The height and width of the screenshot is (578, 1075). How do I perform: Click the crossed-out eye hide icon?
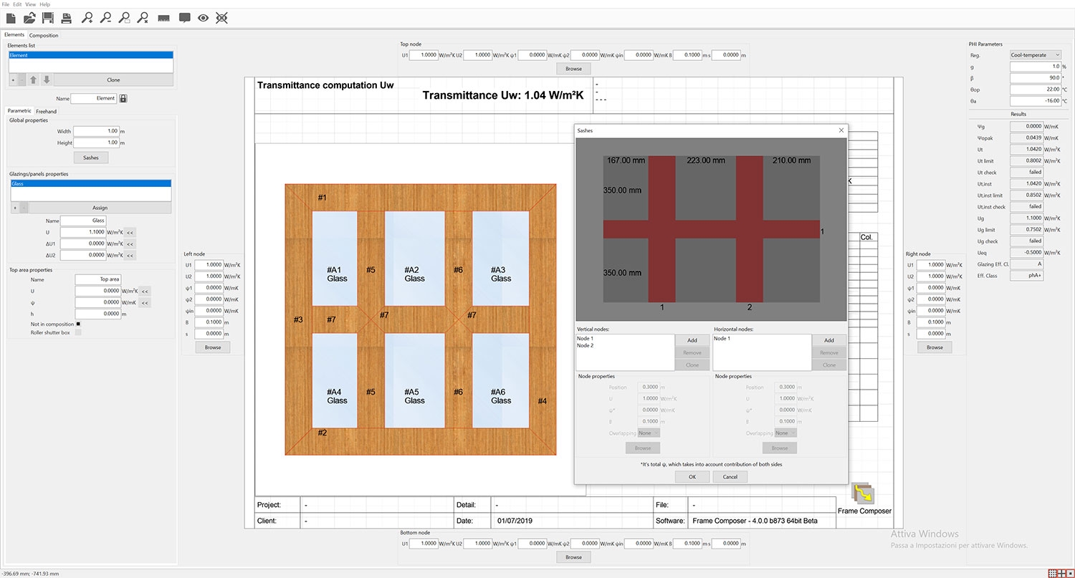pos(222,17)
